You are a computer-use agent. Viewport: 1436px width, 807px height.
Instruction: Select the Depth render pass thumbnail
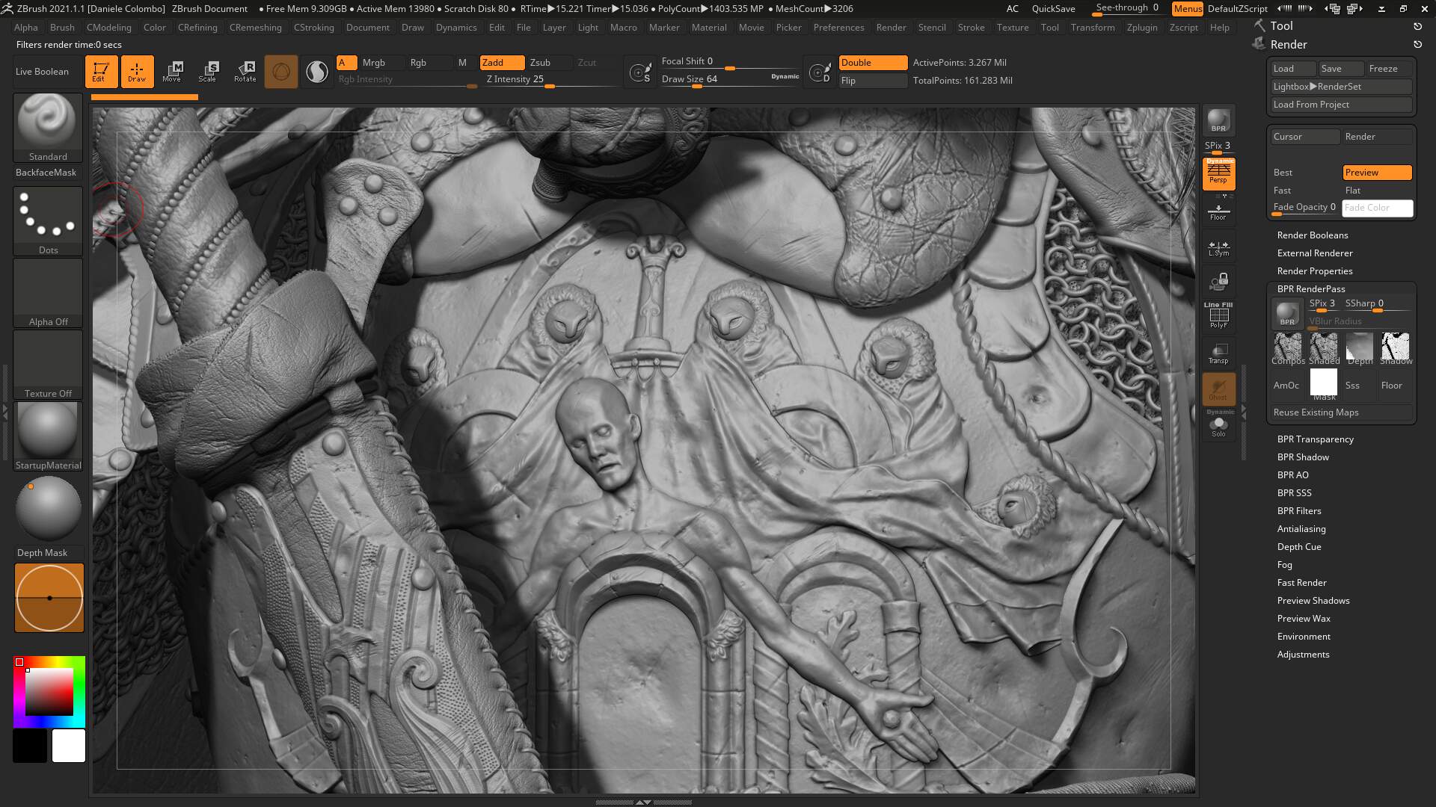(1360, 348)
